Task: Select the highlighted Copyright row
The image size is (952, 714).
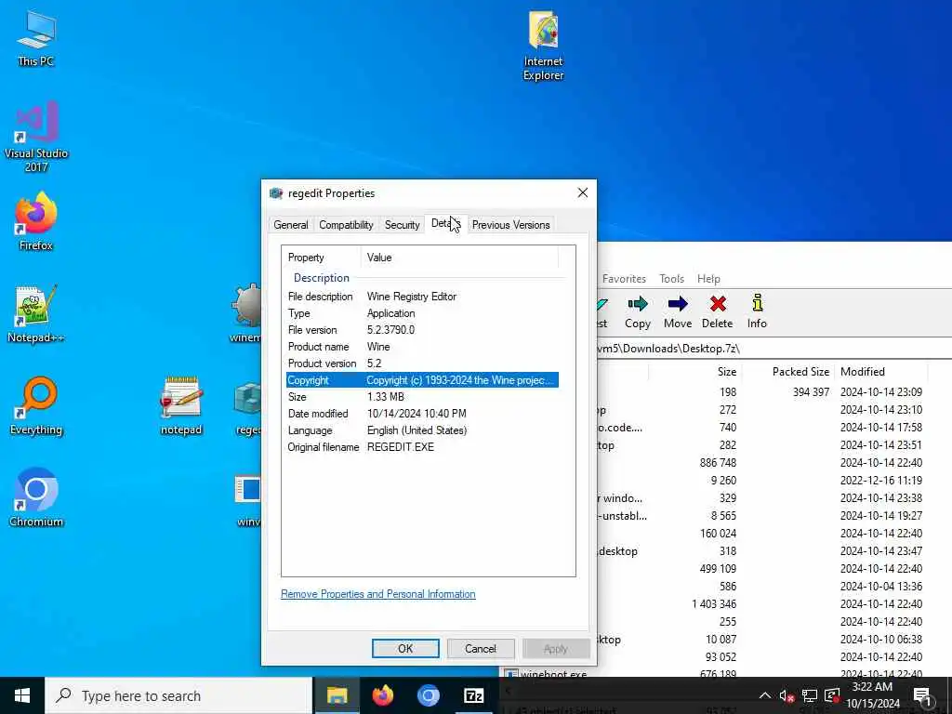Action: point(422,380)
